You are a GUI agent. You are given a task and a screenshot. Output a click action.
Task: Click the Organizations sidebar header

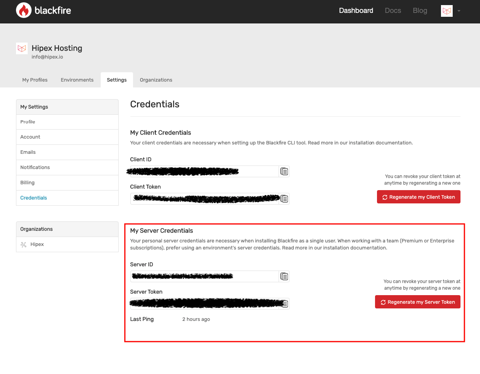(67, 229)
